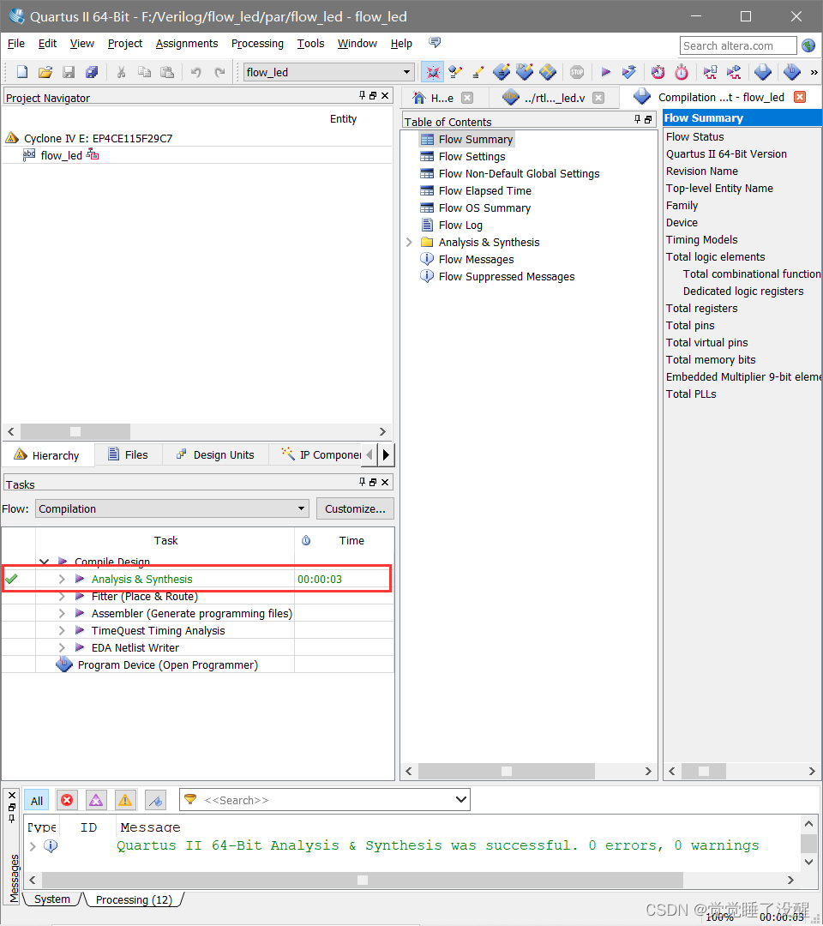Switch to the Files tab
Image resolution: width=823 pixels, height=926 pixels.
coord(128,454)
